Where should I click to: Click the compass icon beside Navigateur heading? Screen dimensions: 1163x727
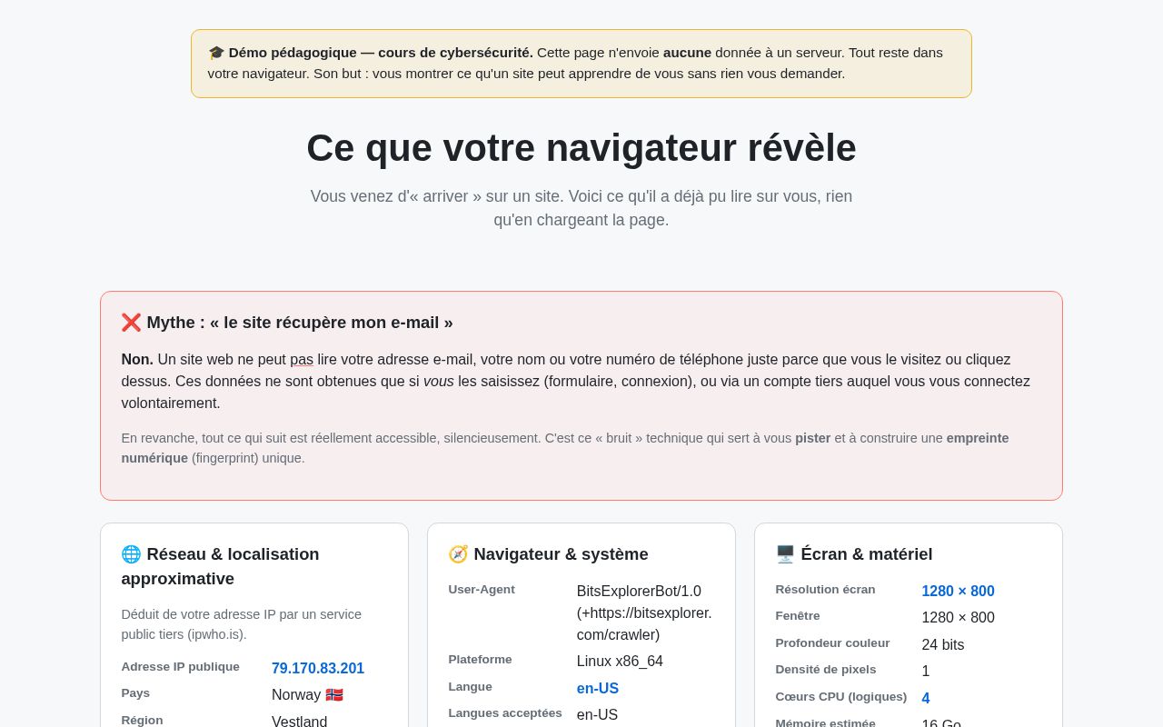458,554
